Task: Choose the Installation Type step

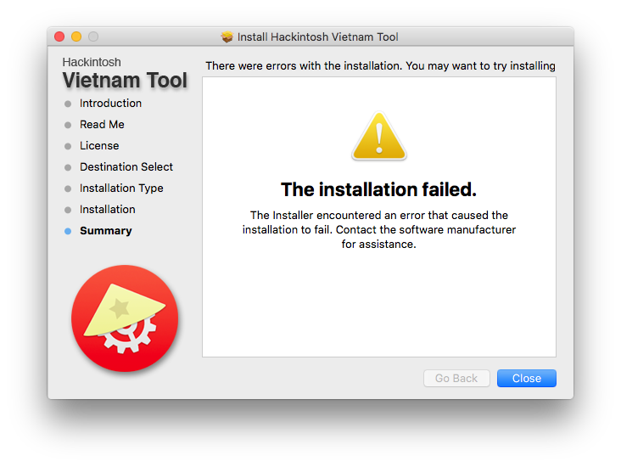Action: pyautogui.click(x=121, y=188)
